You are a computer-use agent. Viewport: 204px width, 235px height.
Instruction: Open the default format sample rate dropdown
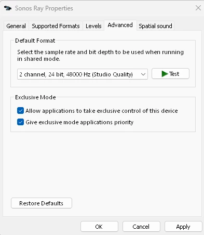coord(83,74)
